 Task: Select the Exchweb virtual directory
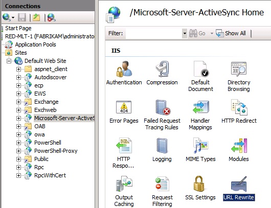pyautogui.click(x=46, y=110)
